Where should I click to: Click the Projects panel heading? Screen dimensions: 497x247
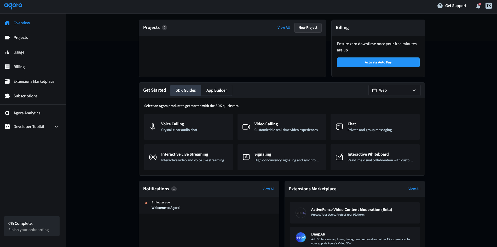click(151, 28)
